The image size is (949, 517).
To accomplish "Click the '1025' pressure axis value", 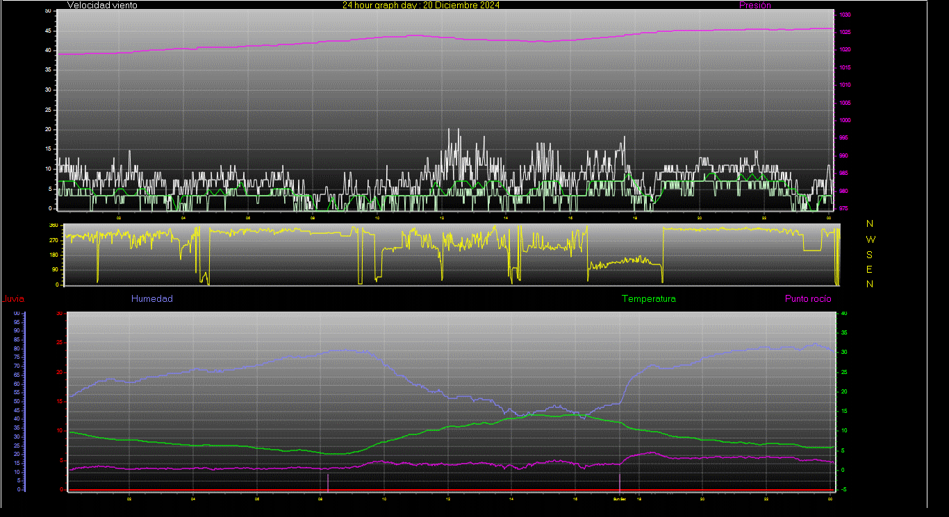I will (845, 32).
